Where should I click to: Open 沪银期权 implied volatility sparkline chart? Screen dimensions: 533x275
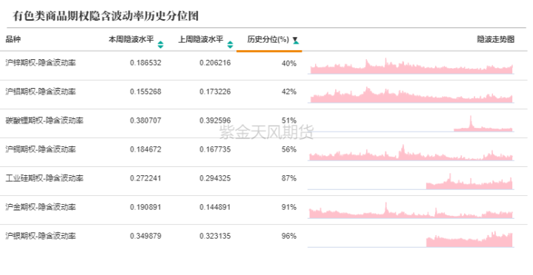pyautogui.click(x=411, y=239)
